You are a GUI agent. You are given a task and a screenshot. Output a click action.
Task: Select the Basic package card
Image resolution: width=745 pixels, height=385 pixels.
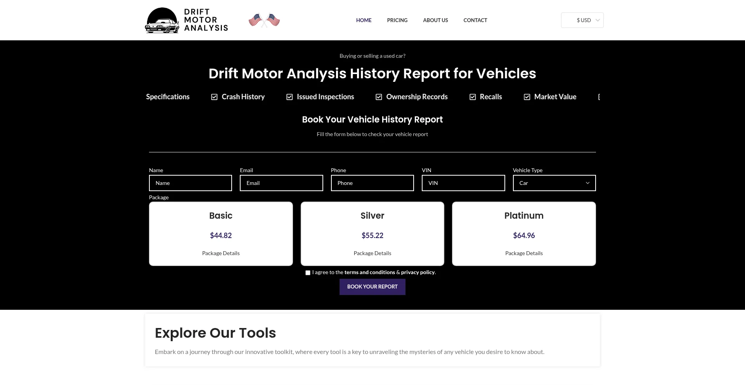pyautogui.click(x=221, y=233)
